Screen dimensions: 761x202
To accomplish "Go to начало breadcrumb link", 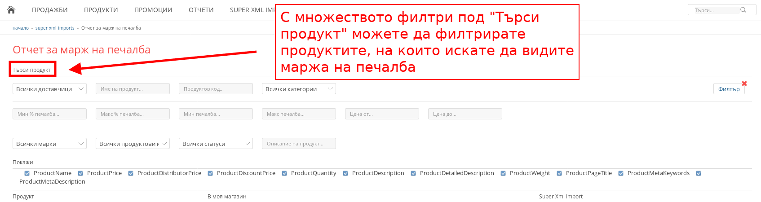I will (x=21, y=28).
